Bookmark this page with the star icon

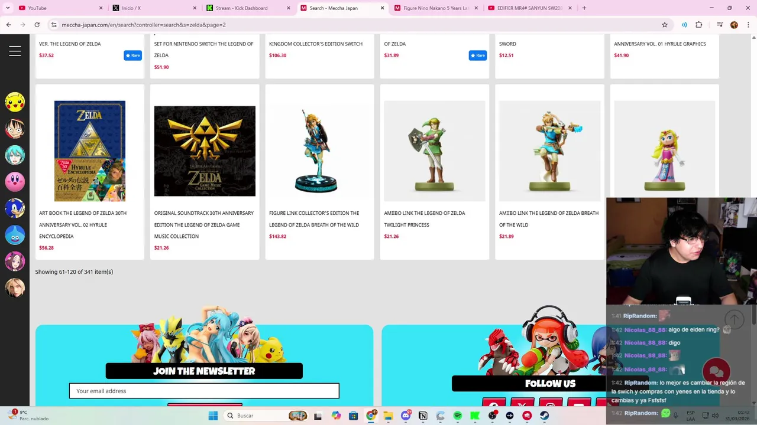(665, 25)
